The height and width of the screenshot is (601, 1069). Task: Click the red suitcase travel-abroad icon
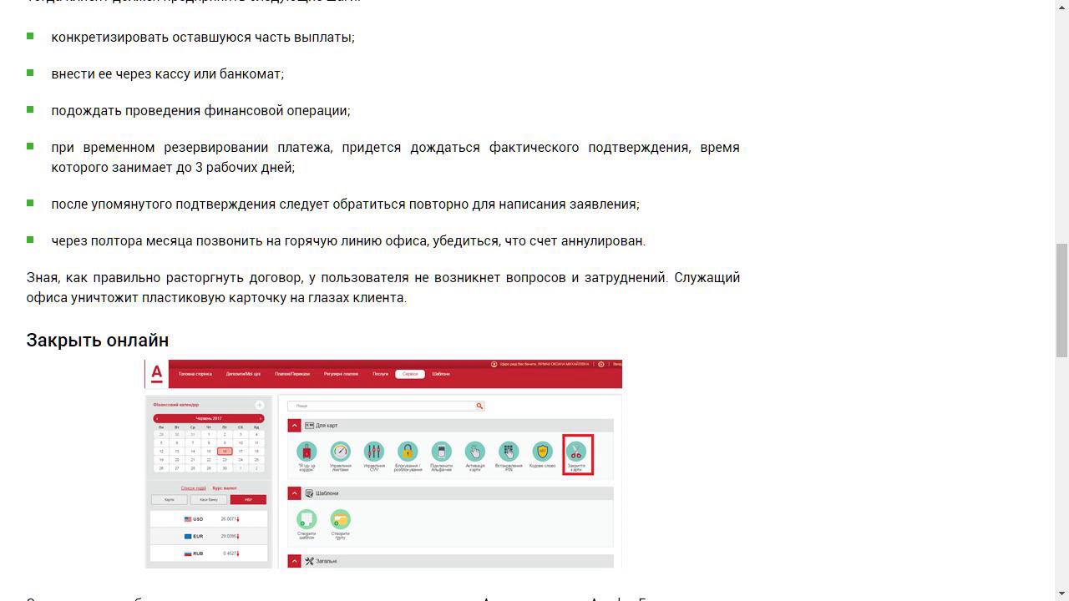click(x=307, y=452)
